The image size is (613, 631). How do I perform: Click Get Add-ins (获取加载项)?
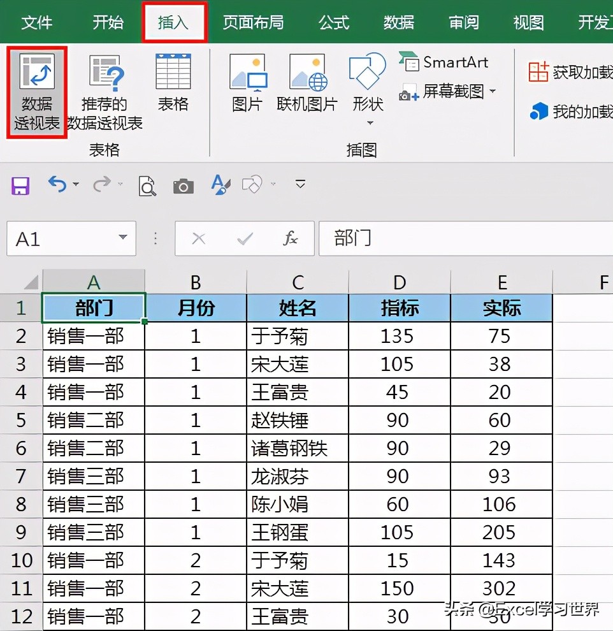[x=570, y=72]
